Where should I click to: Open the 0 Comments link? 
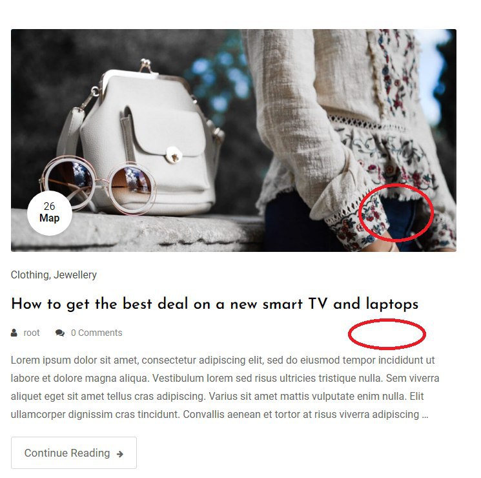click(97, 333)
